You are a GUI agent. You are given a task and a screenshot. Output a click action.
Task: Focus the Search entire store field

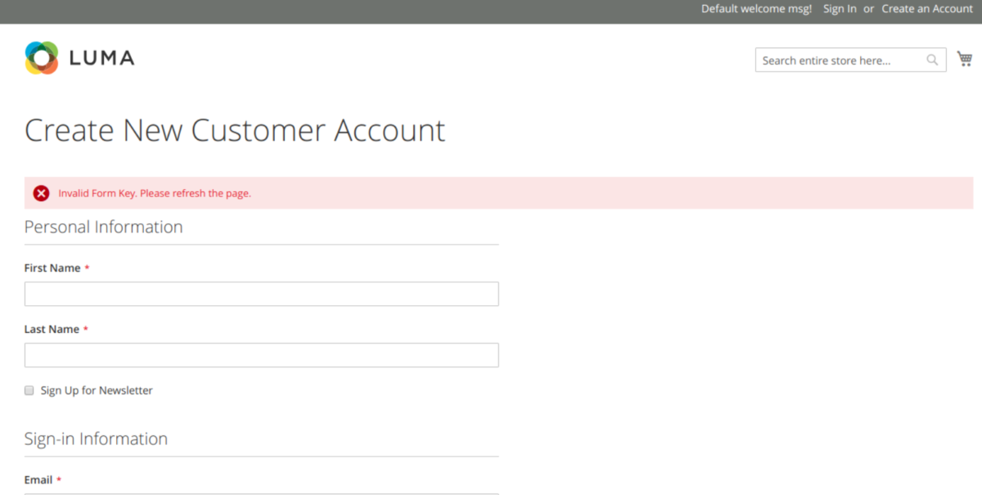(x=850, y=60)
